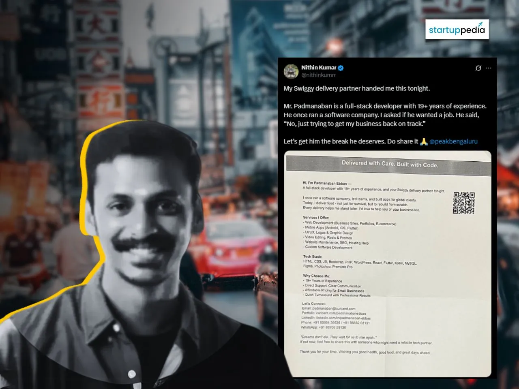Click the 'Let's Connect:' heading

314,304
